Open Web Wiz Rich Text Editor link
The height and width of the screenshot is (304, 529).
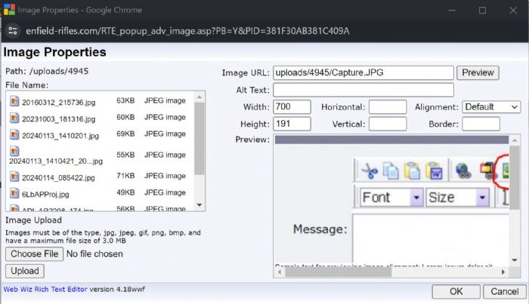(45, 289)
